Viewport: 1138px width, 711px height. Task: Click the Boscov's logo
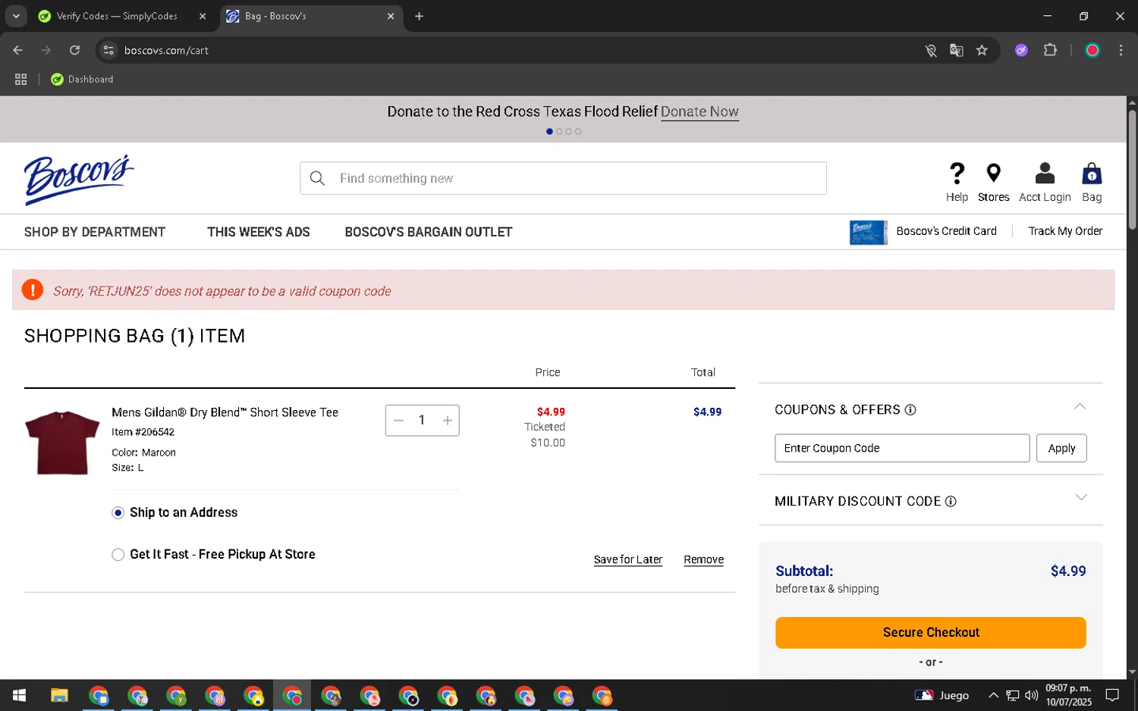[79, 179]
